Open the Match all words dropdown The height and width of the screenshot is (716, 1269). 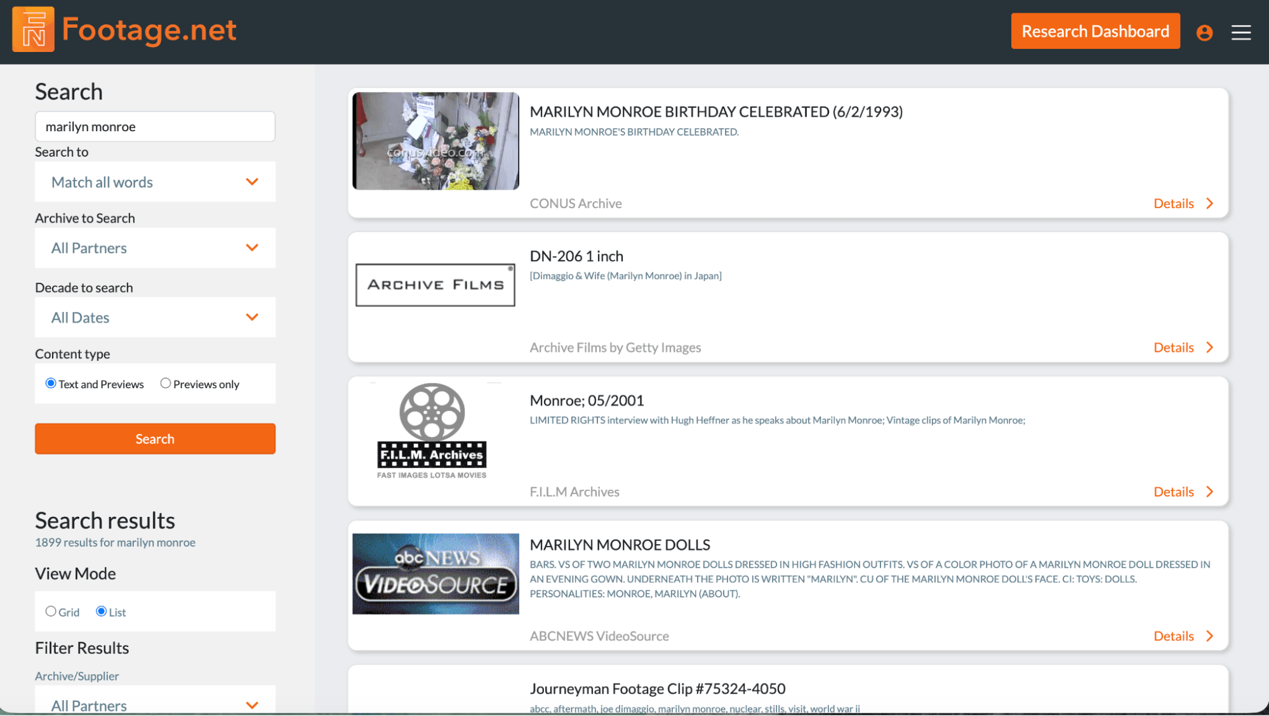(x=155, y=182)
